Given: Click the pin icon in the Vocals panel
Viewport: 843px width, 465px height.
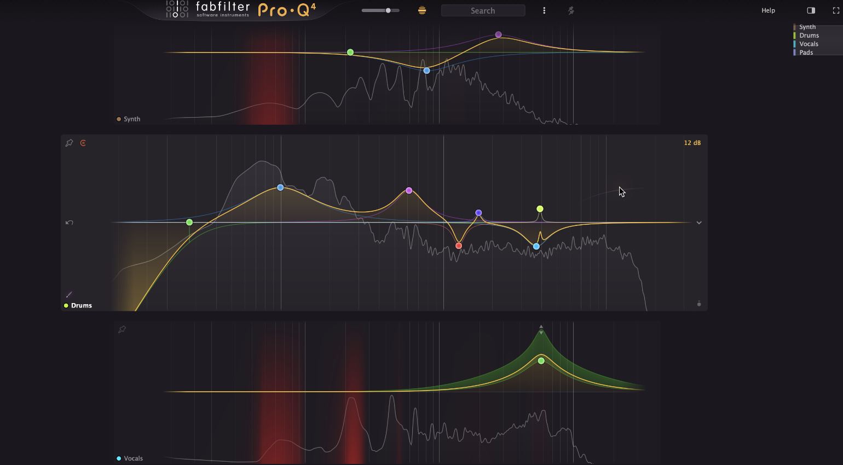Looking at the screenshot, I should (x=122, y=329).
